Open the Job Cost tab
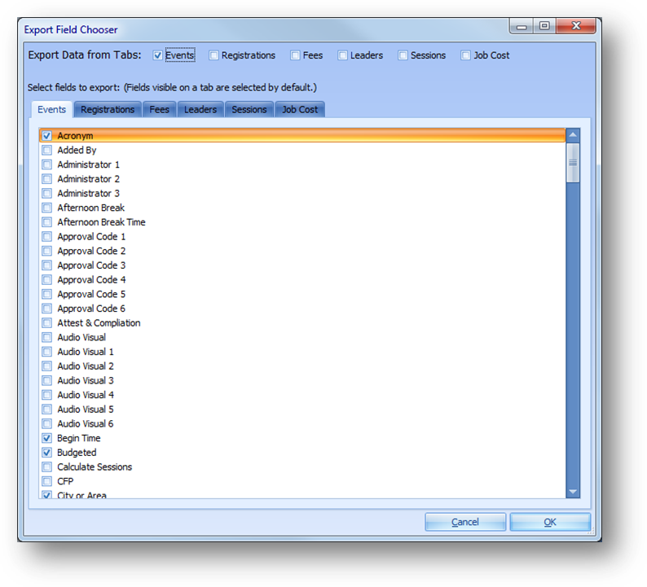 pos(300,110)
